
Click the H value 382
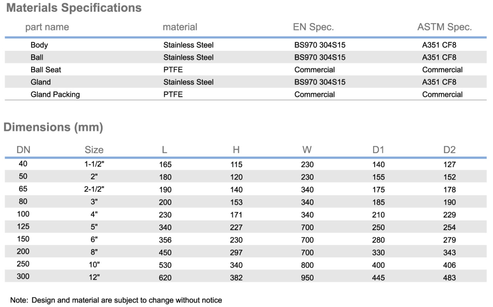236,278
